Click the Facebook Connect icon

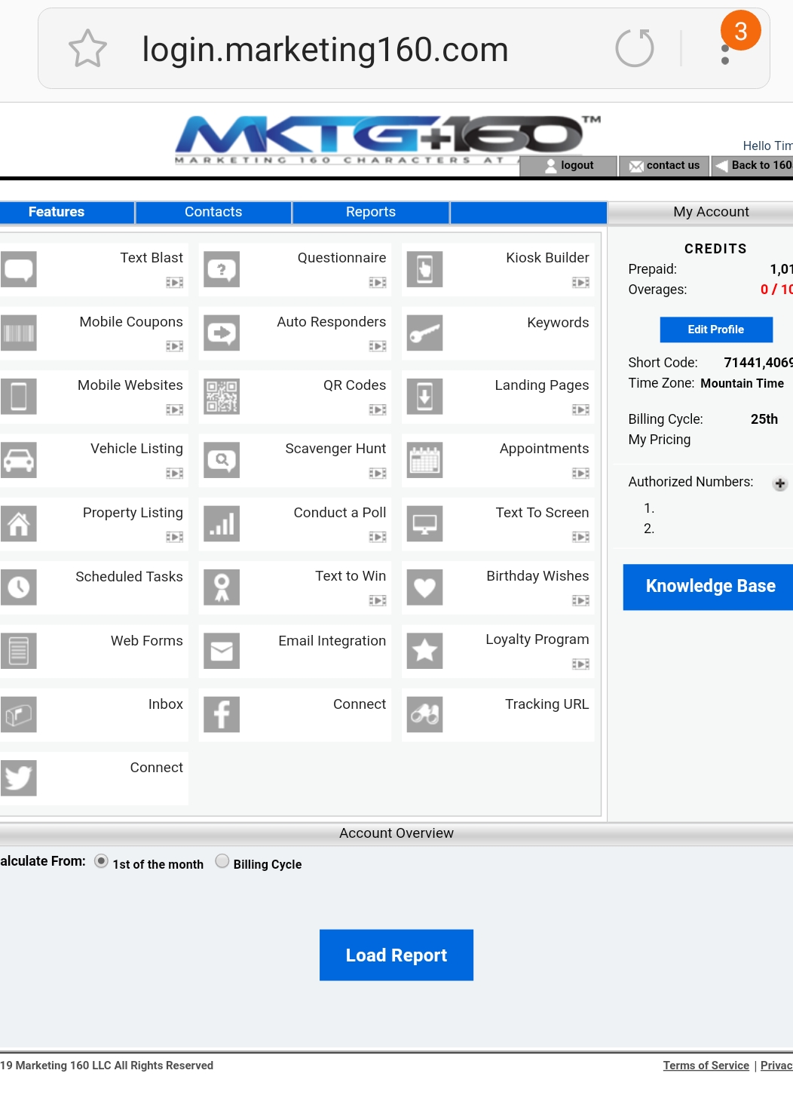pos(222,714)
